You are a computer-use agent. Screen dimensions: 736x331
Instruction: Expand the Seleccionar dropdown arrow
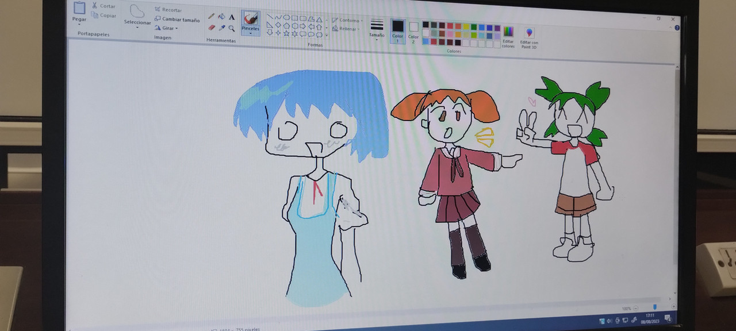click(x=137, y=29)
